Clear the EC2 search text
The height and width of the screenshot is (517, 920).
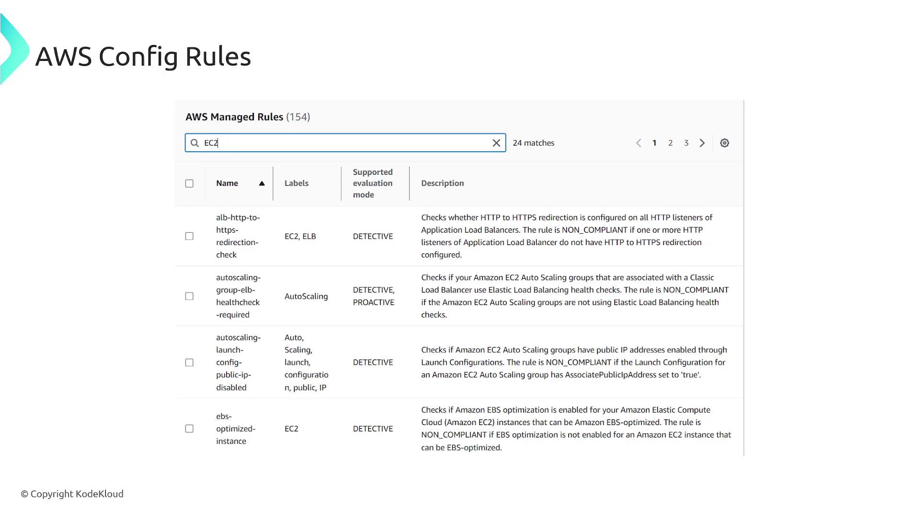(496, 143)
